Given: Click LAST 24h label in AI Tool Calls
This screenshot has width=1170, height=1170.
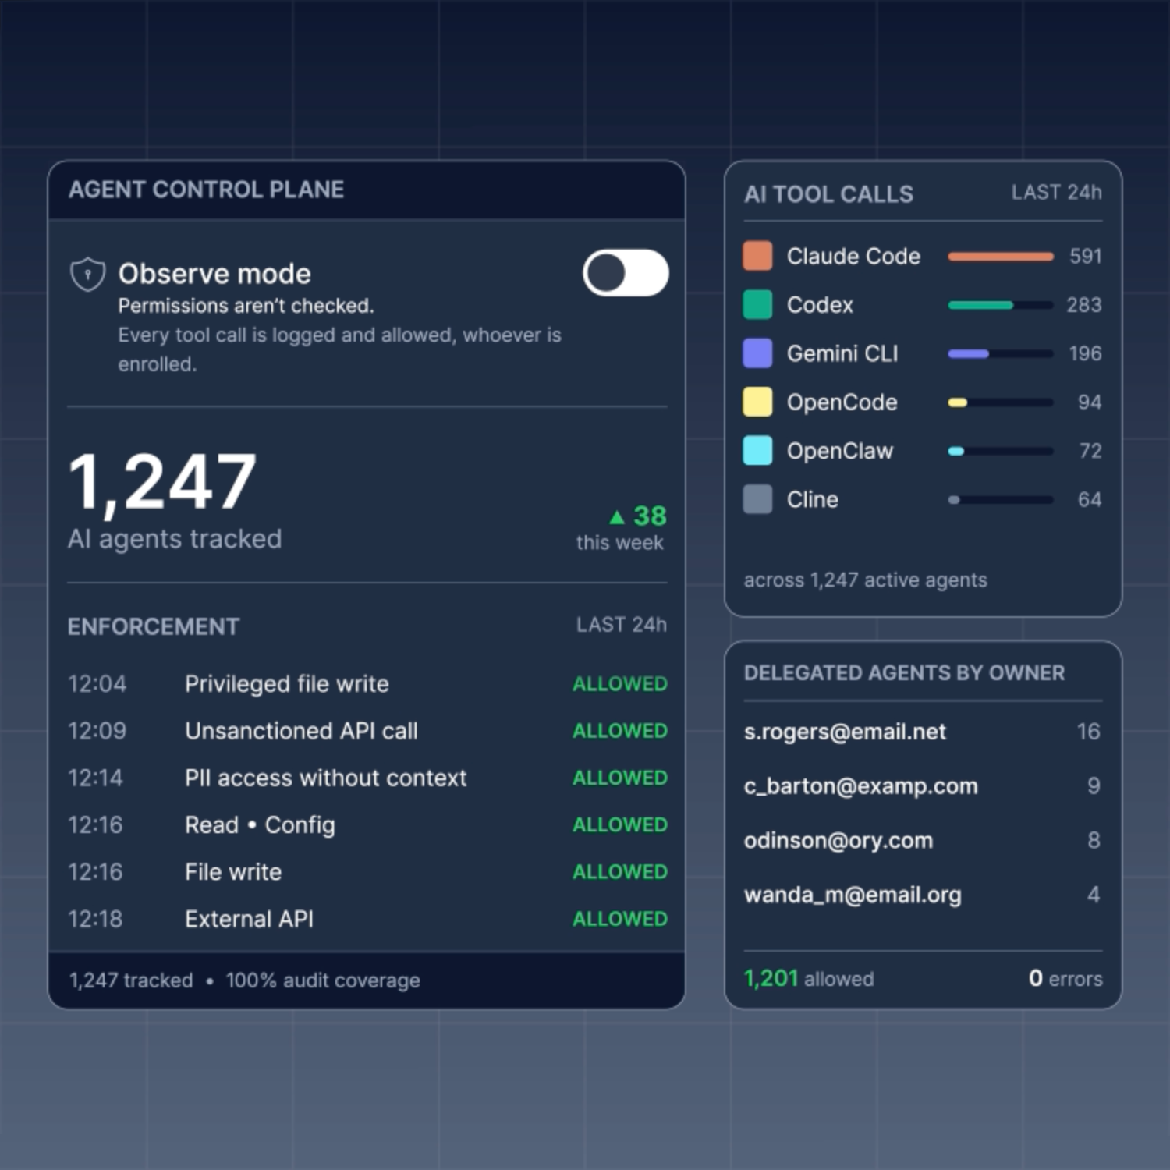Looking at the screenshot, I should (x=1057, y=193).
